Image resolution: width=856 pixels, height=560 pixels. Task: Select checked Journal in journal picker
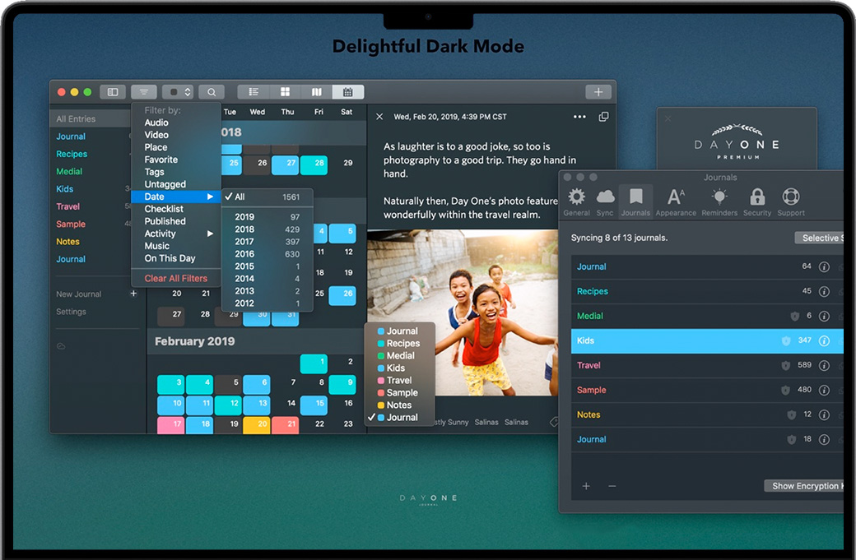(400, 417)
